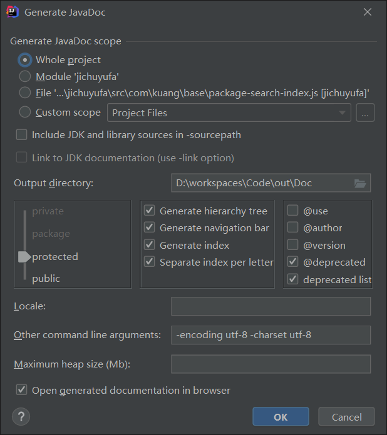Open the ellipsis button next to Custom scope

point(365,112)
